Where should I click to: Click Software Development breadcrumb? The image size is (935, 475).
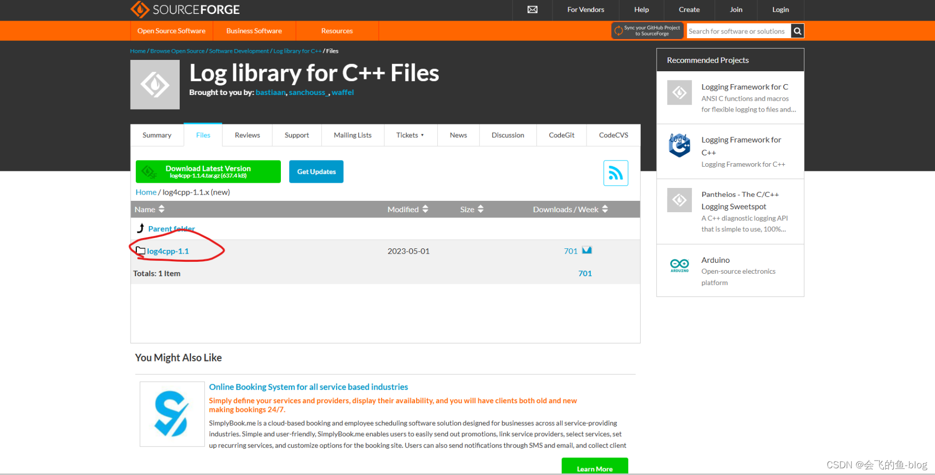[x=239, y=51]
